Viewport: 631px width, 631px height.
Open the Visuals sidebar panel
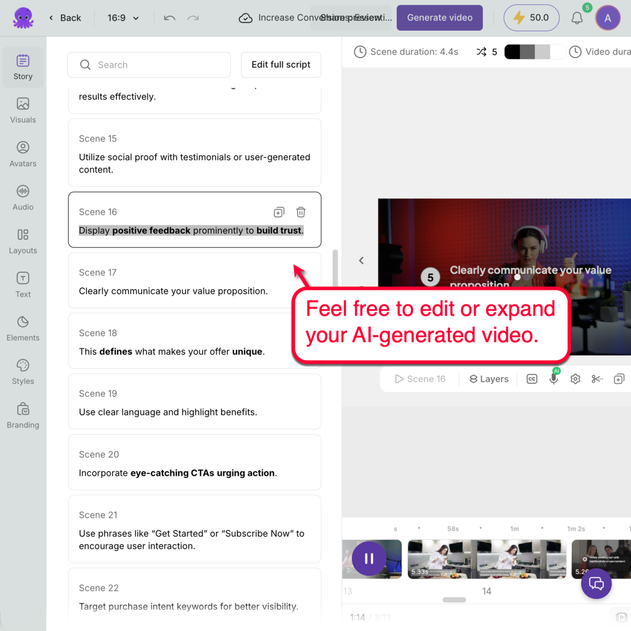click(23, 111)
